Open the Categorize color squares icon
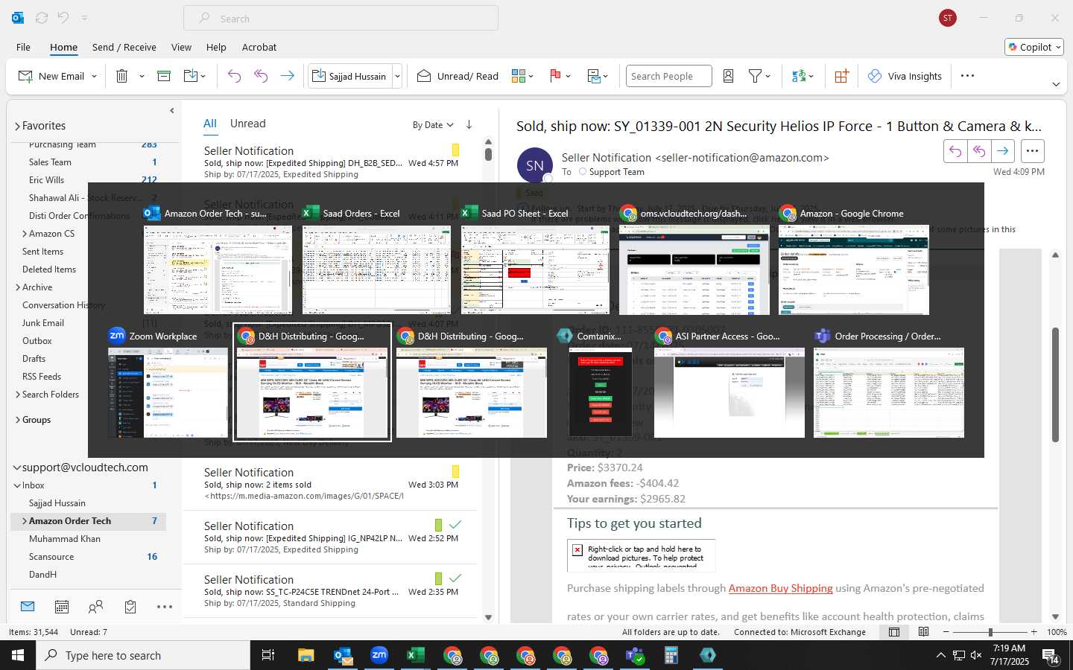 (519, 76)
